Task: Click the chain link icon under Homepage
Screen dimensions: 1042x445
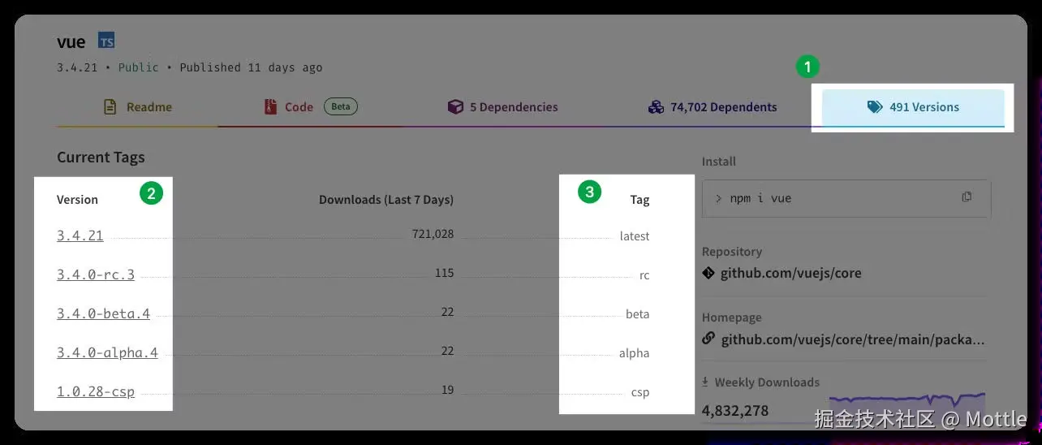Action: click(x=708, y=339)
